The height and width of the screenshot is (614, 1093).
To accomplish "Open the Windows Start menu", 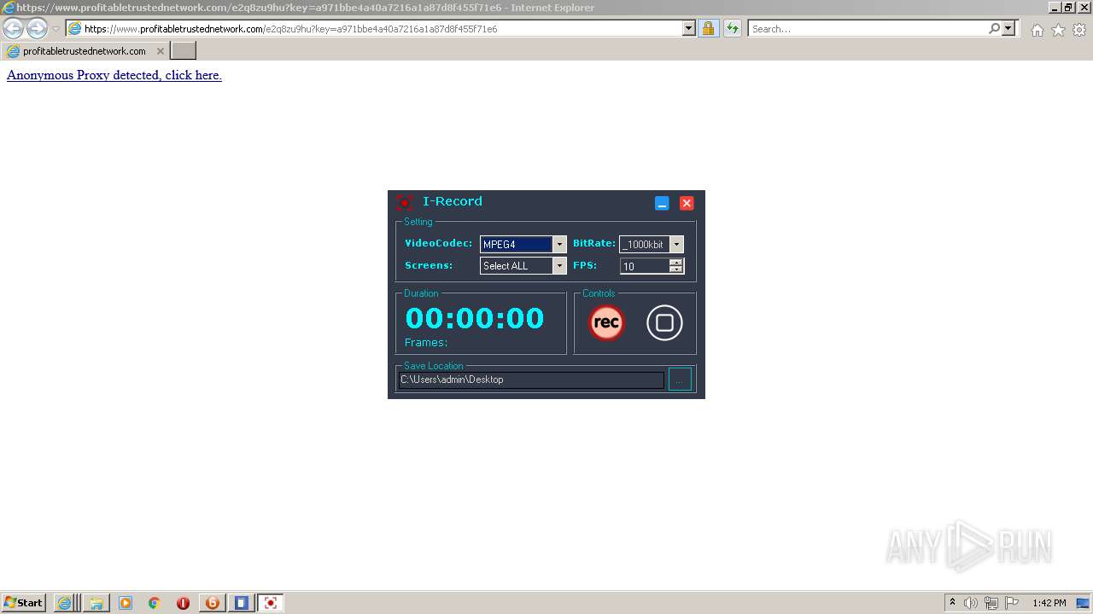I will 23,603.
